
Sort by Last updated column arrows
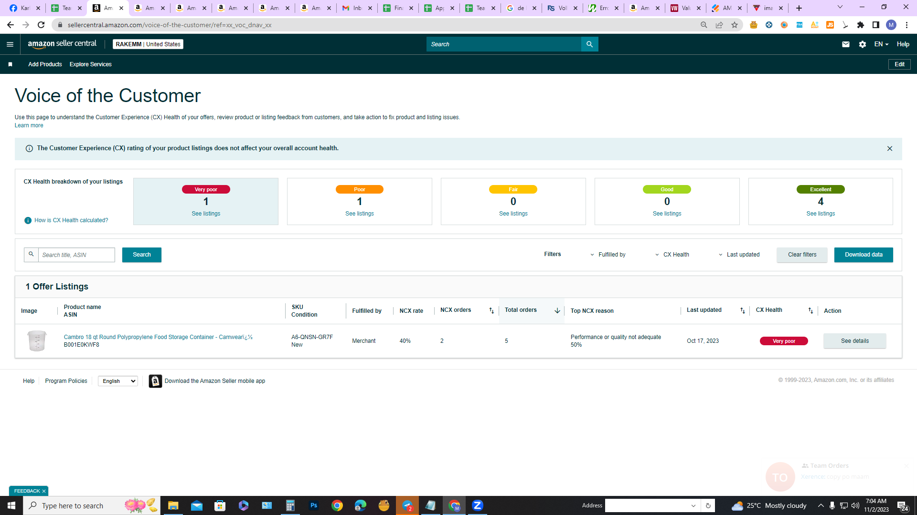point(743,310)
